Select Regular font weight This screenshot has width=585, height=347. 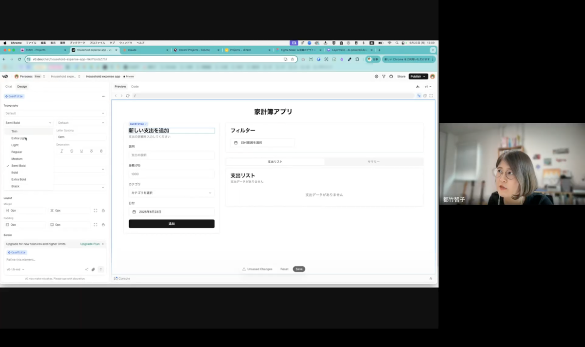(29, 152)
